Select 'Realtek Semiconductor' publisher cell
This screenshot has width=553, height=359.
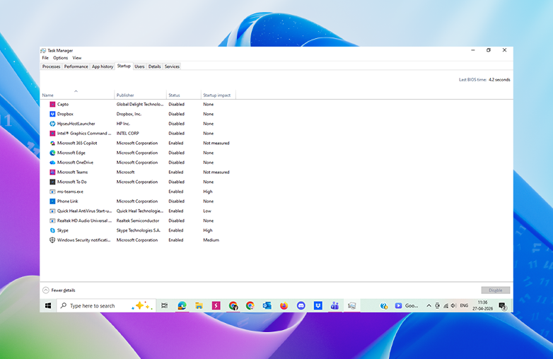pyautogui.click(x=138, y=220)
